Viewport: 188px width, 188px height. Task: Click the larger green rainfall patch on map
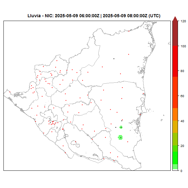[x=120, y=138]
